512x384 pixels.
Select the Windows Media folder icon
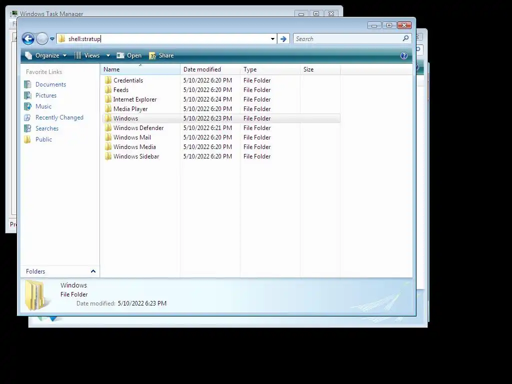point(108,146)
